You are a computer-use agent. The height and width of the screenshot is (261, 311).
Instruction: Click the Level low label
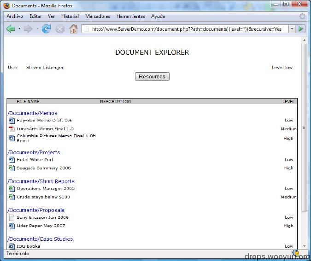tap(282, 68)
